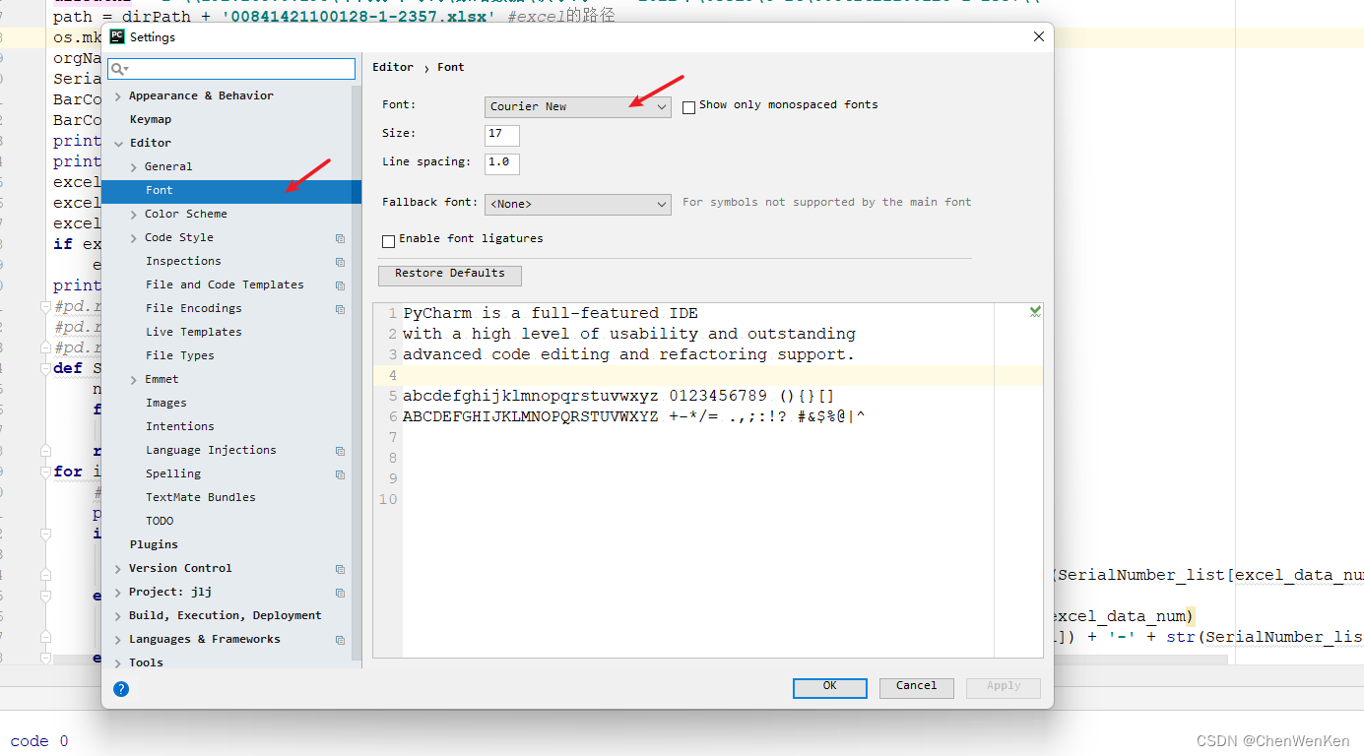Image resolution: width=1364 pixels, height=756 pixels.
Task: Open Spelling settings page
Action: [173, 473]
